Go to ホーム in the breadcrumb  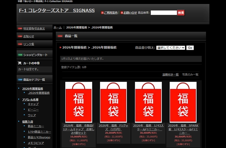(x=58, y=27)
